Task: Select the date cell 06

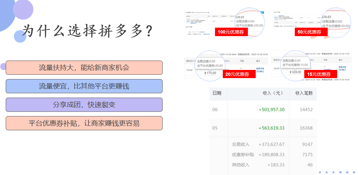Action: click(x=215, y=110)
